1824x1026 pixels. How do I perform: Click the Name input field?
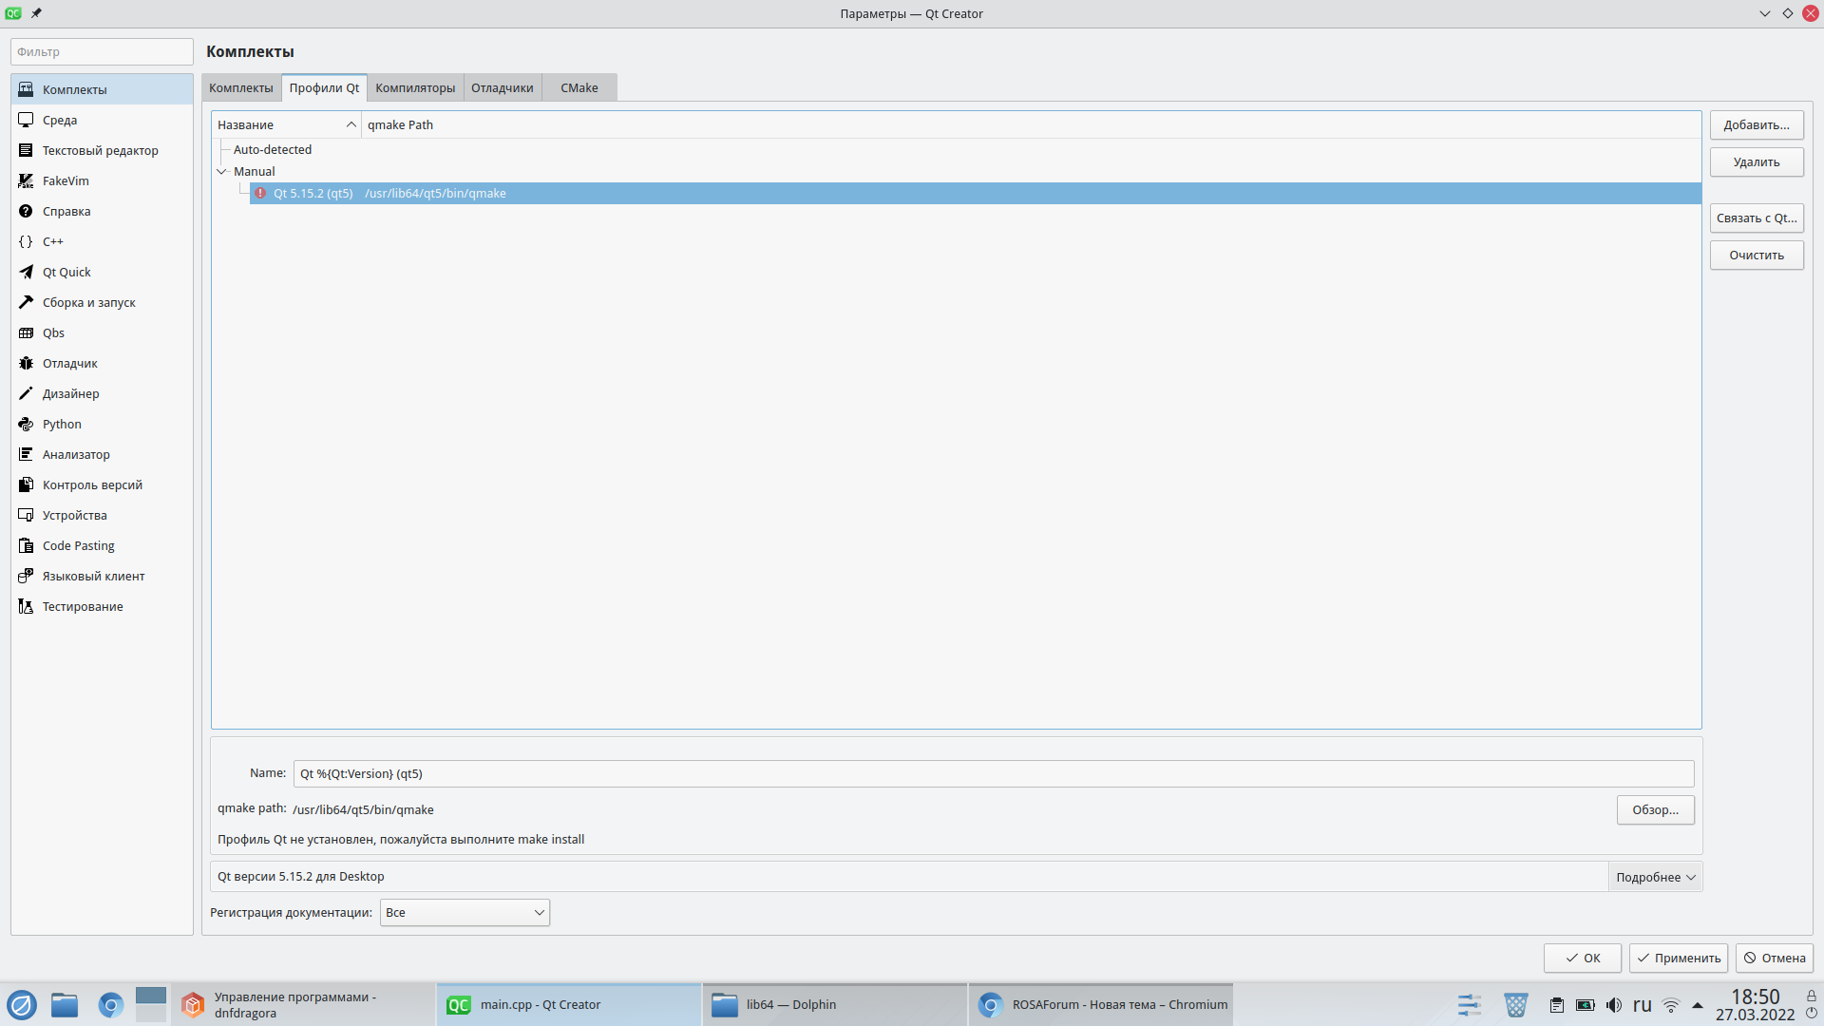tap(993, 773)
